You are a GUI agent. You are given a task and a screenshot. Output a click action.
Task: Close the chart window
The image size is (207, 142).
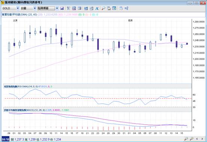[203, 3]
